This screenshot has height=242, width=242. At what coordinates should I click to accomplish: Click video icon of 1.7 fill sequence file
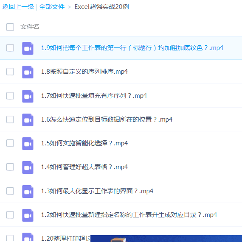click(28, 96)
